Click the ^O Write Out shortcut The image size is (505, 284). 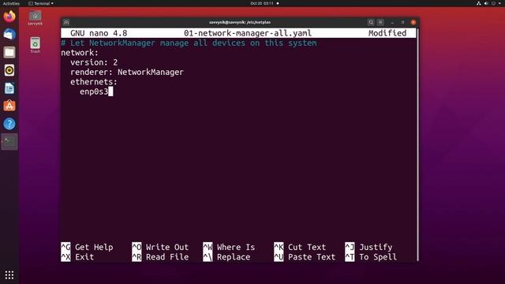coord(160,247)
